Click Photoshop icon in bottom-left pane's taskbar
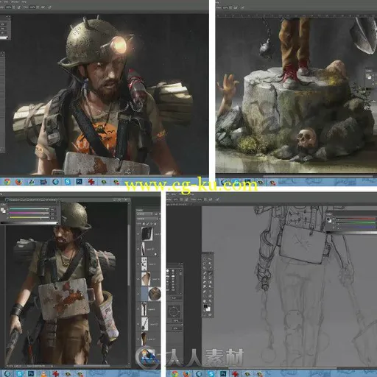Viewport: 377px width, 377px height. pyautogui.click(x=31, y=373)
